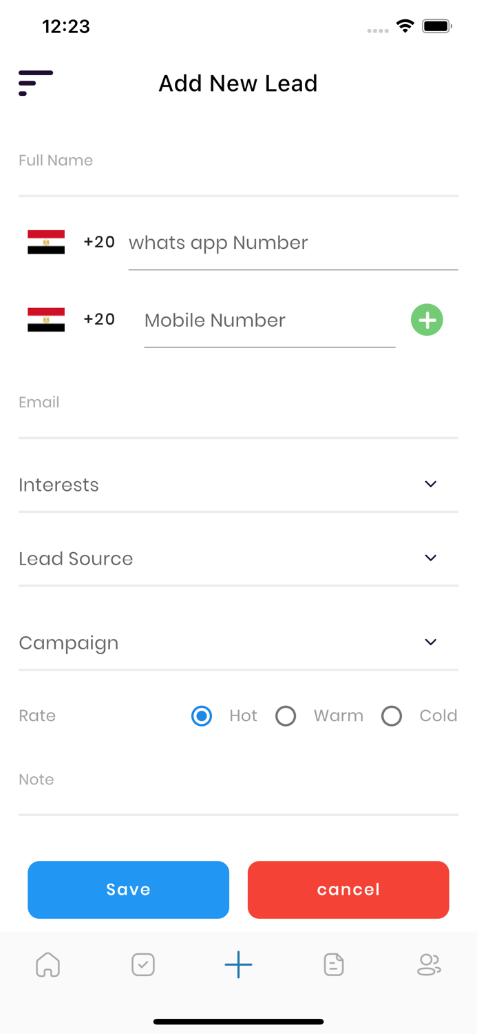Go to Home in bottom navigation

click(x=47, y=964)
